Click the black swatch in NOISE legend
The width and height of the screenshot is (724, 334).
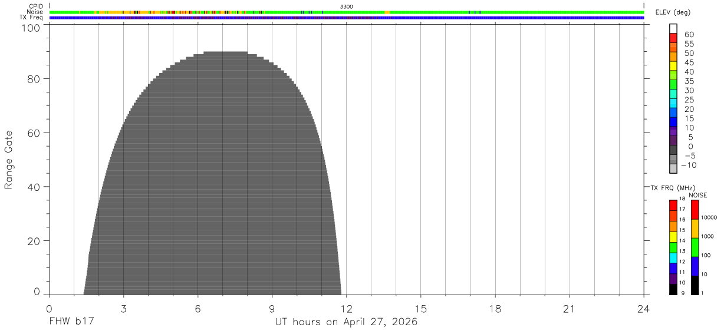pos(695,285)
